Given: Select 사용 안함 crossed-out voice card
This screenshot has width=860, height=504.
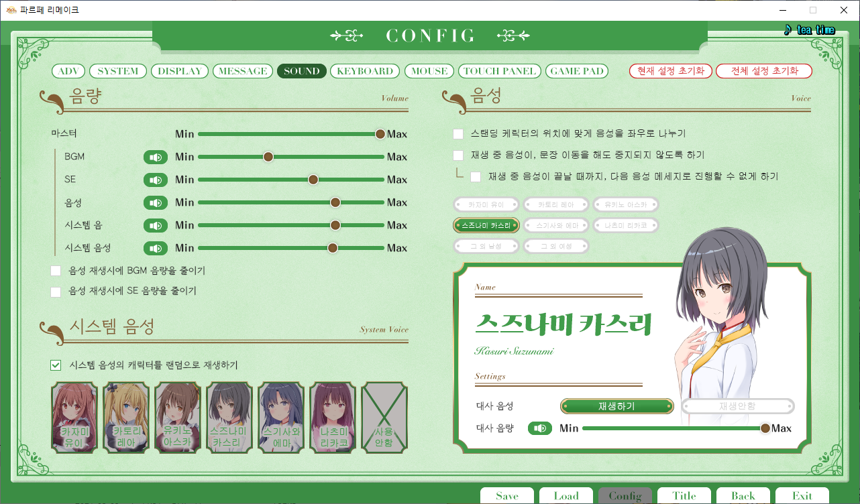Looking at the screenshot, I should click(384, 418).
